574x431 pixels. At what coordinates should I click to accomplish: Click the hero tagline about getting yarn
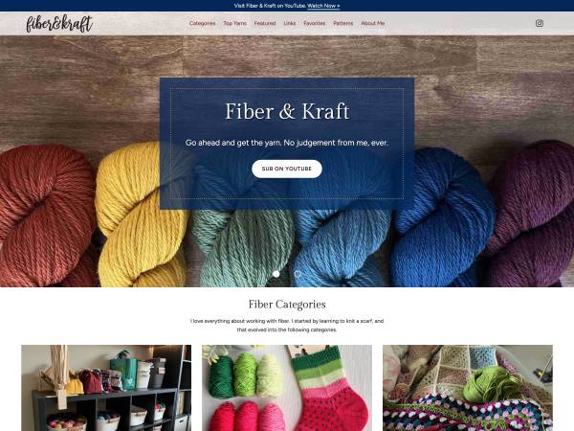(287, 143)
